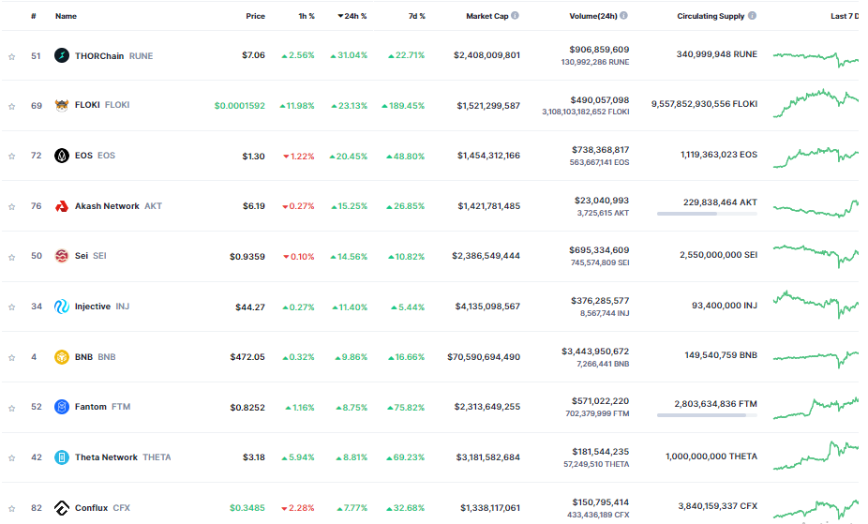Click the BNB yellow coin logo
Viewport: 868px width, 524px height.
click(x=62, y=357)
